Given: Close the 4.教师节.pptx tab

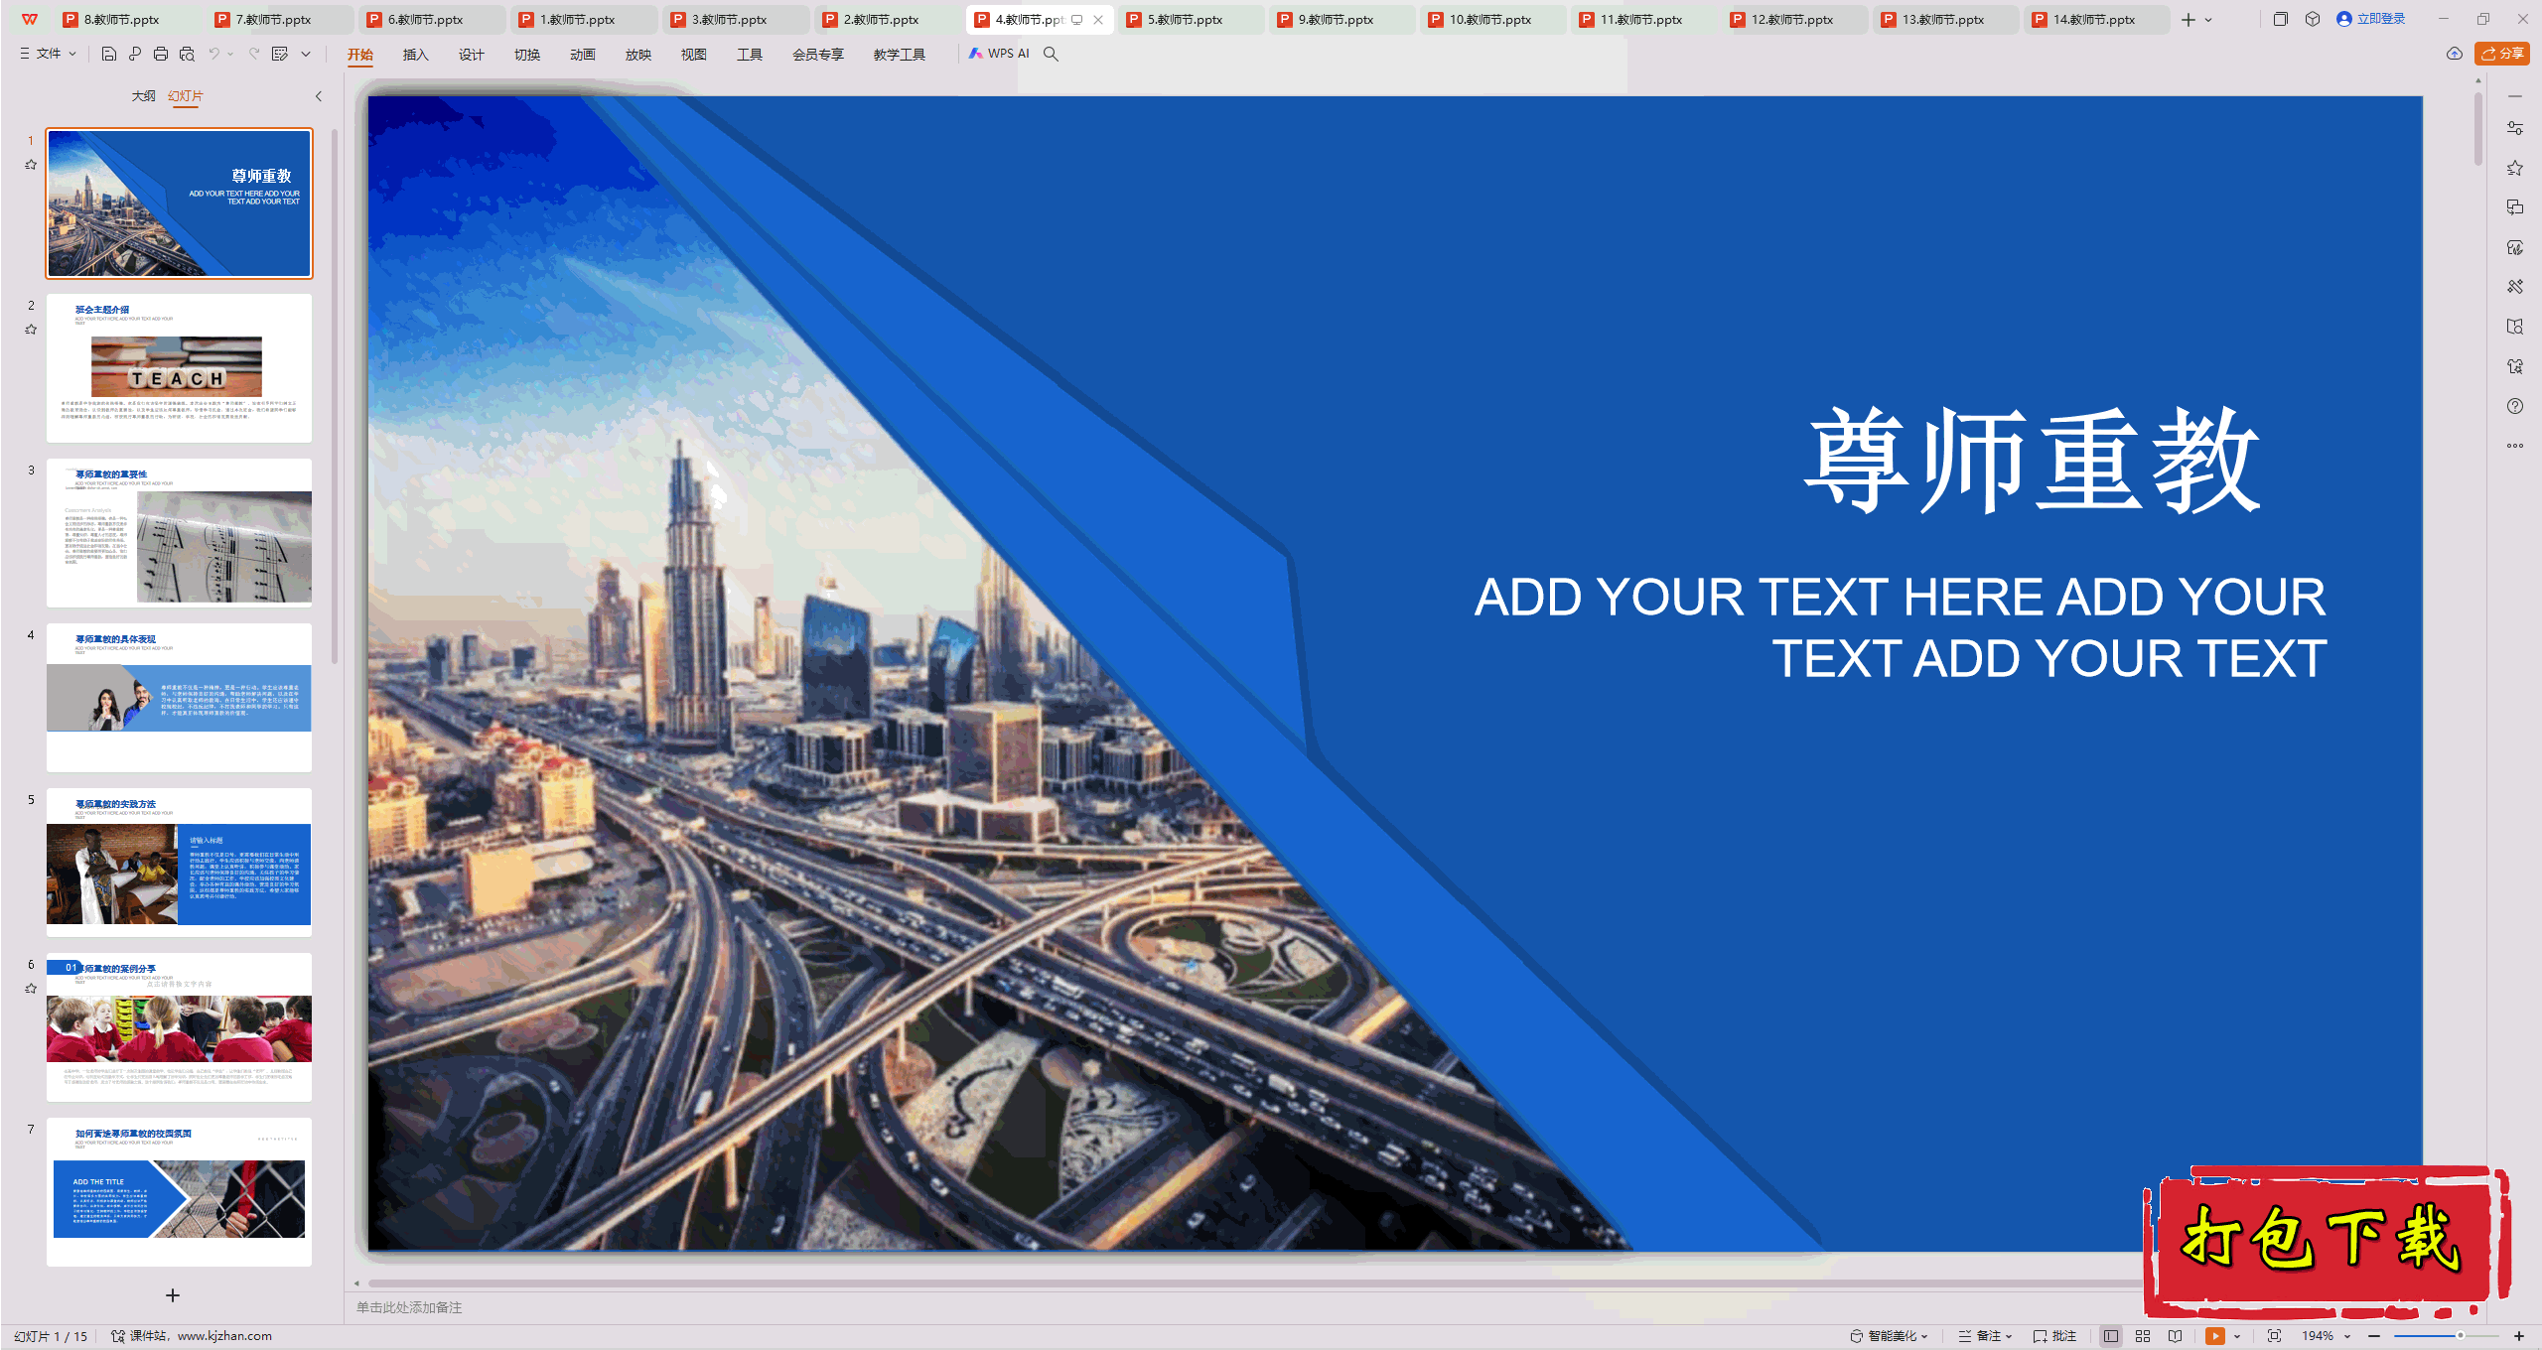Looking at the screenshot, I should pyautogui.click(x=1098, y=20).
